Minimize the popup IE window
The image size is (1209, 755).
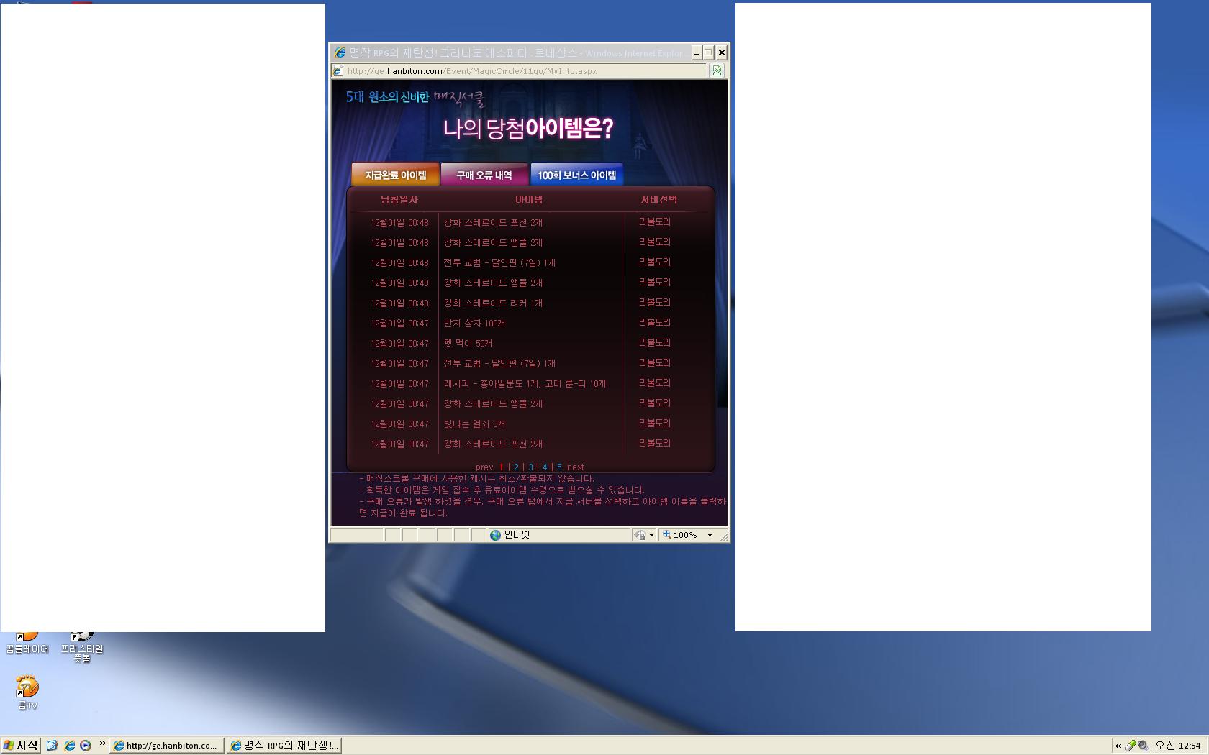click(696, 52)
